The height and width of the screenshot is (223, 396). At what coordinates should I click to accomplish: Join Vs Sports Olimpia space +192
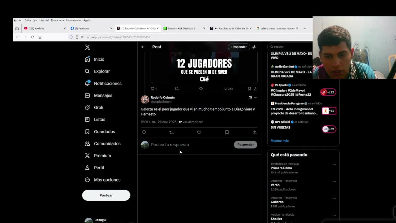tap(328, 92)
